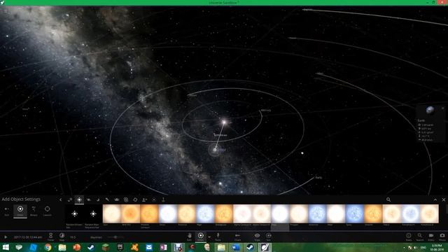Image resolution: width=448 pixels, height=252 pixels.
Task: Choose the Spica star thumbnail
Action: tap(354, 213)
